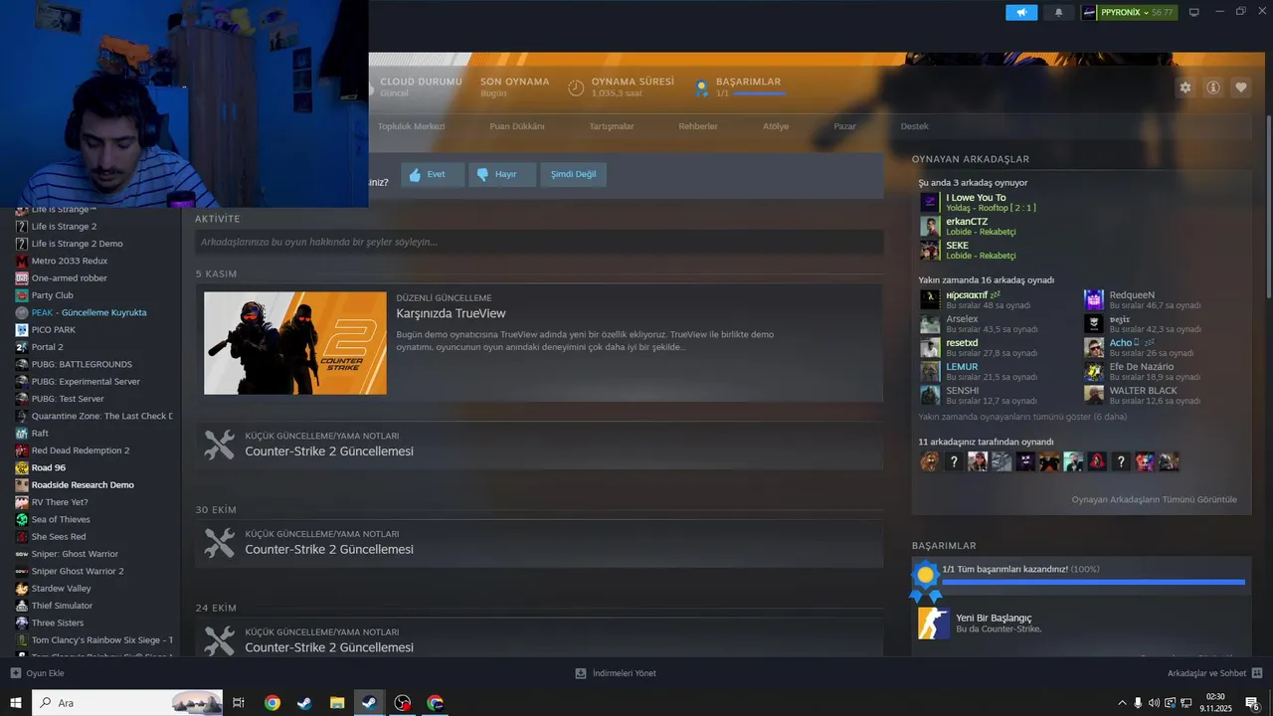
Task: Click the PPYRONIX profile avatar
Action: pos(1089,13)
